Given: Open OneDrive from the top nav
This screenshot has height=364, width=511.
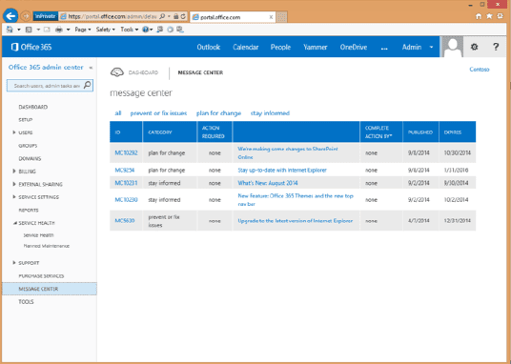Looking at the screenshot, I should click(x=354, y=47).
